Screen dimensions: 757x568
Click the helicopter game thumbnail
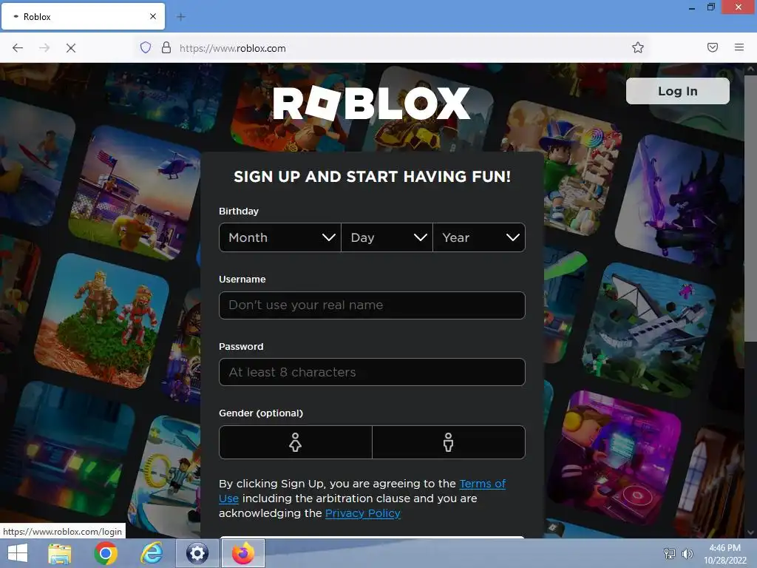click(x=135, y=193)
